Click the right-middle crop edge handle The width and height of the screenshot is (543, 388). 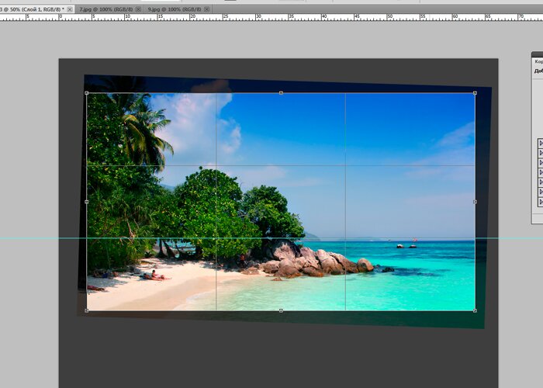click(x=475, y=202)
